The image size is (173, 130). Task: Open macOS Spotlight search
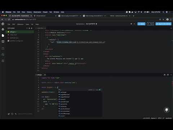click(163, 12)
